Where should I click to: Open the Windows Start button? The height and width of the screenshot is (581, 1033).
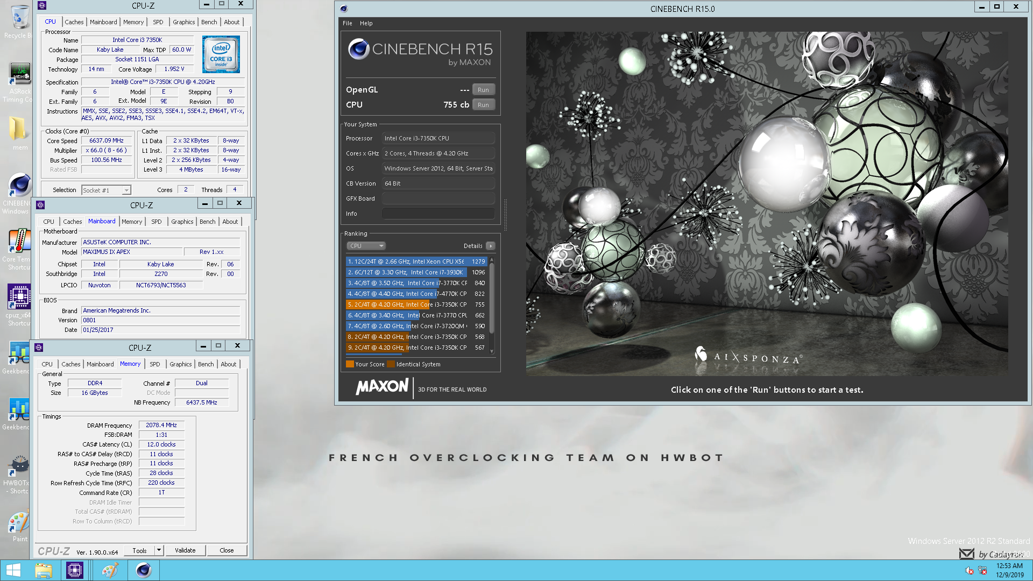pos(13,570)
